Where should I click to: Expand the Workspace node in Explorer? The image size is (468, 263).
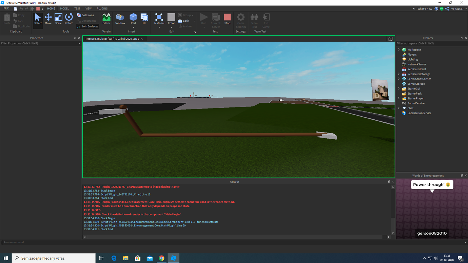(398, 49)
